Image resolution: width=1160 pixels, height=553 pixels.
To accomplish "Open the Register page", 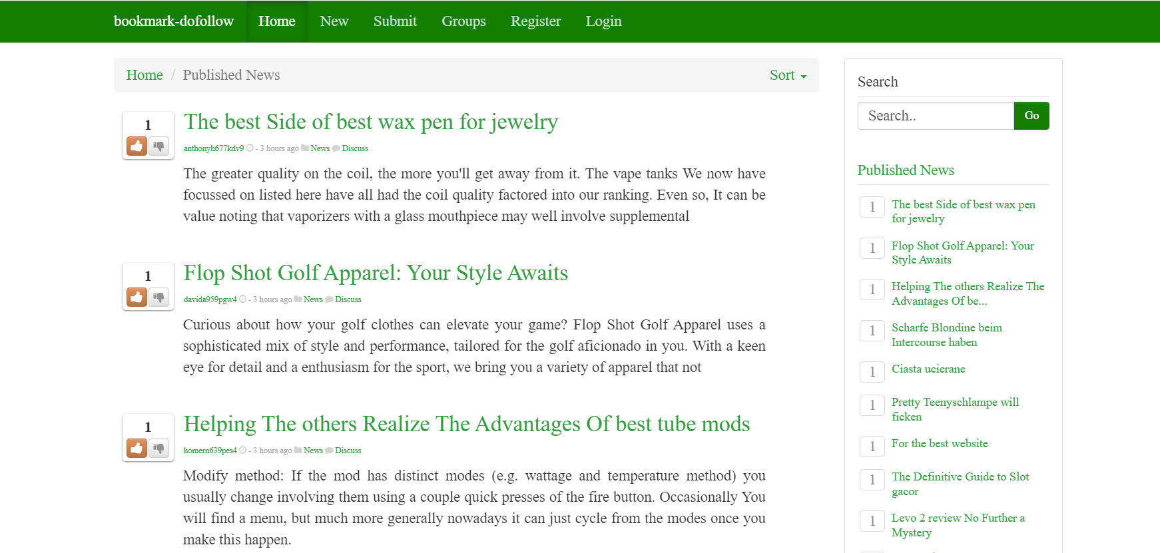I will pyautogui.click(x=535, y=21).
